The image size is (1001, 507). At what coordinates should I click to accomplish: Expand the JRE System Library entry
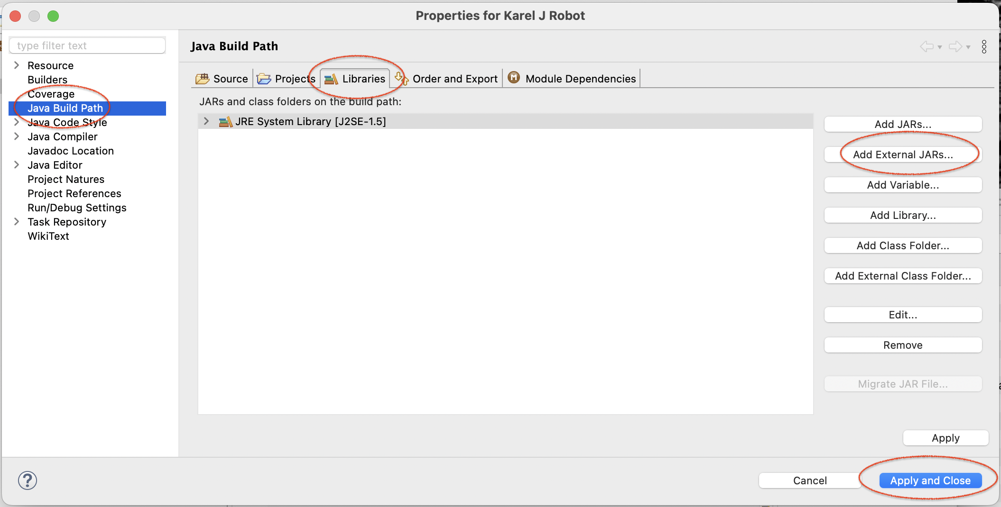click(206, 121)
